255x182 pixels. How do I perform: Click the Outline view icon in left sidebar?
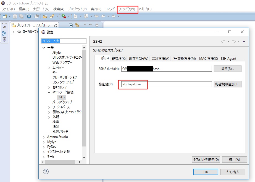point(4,33)
